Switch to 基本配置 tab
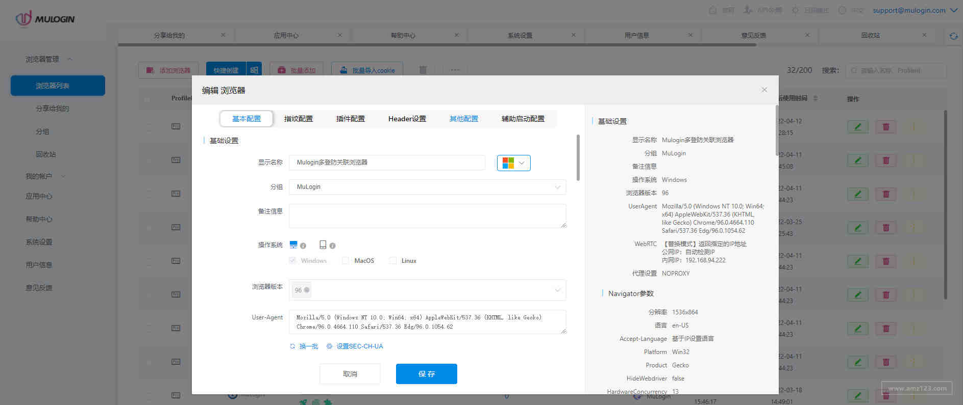963x405 pixels. click(246, 119)
